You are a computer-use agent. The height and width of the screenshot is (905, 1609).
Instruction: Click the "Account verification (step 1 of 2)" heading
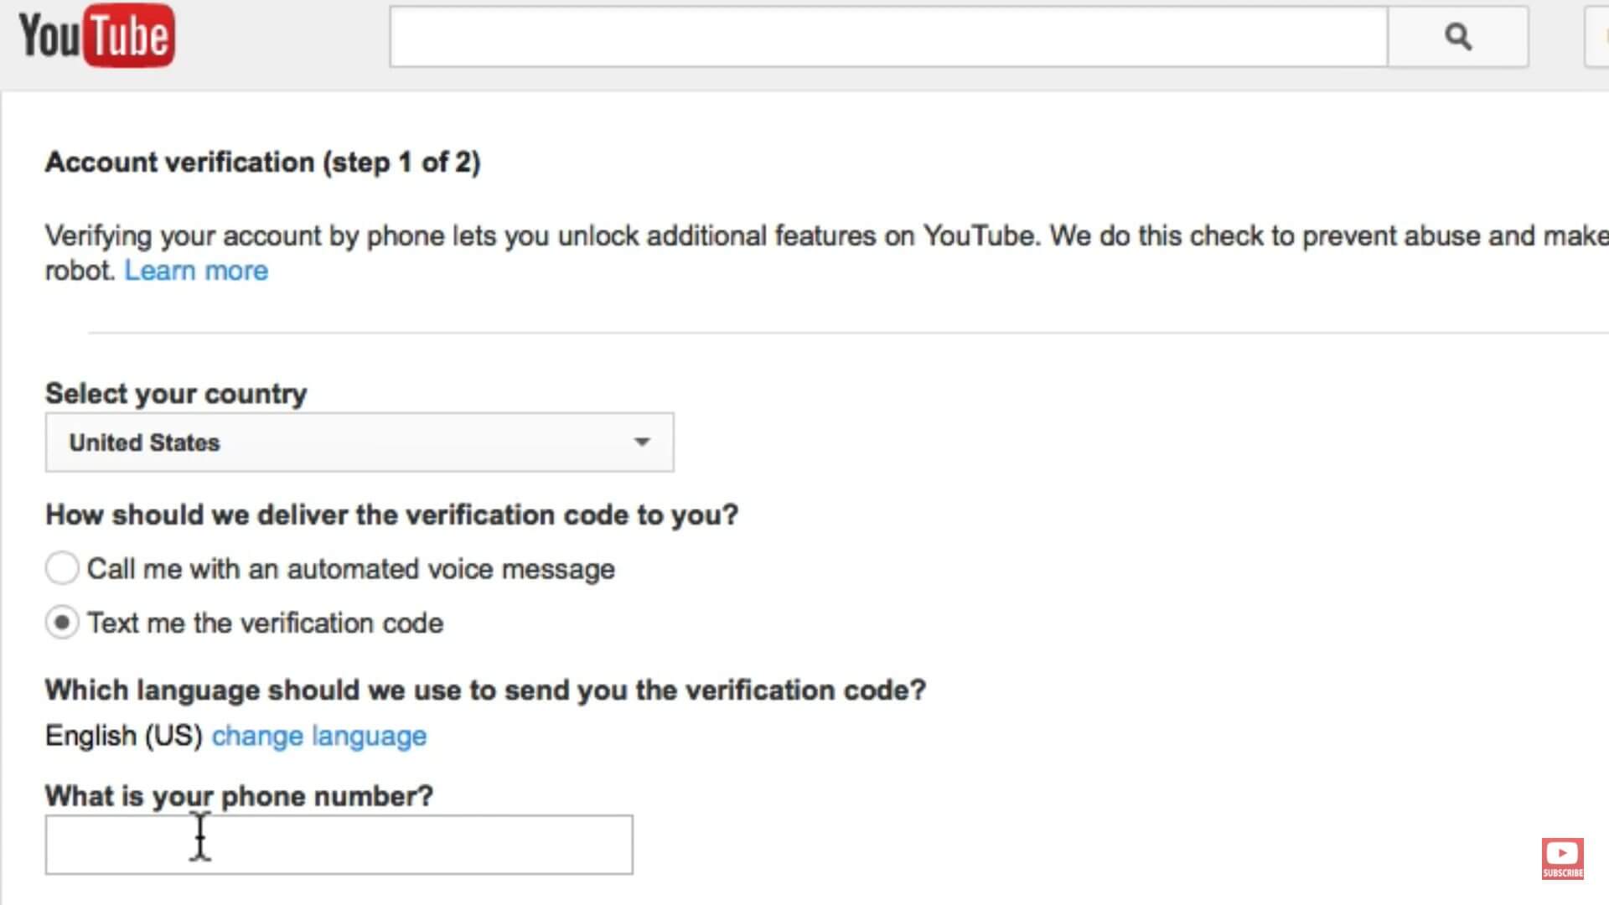pos(262,162)
